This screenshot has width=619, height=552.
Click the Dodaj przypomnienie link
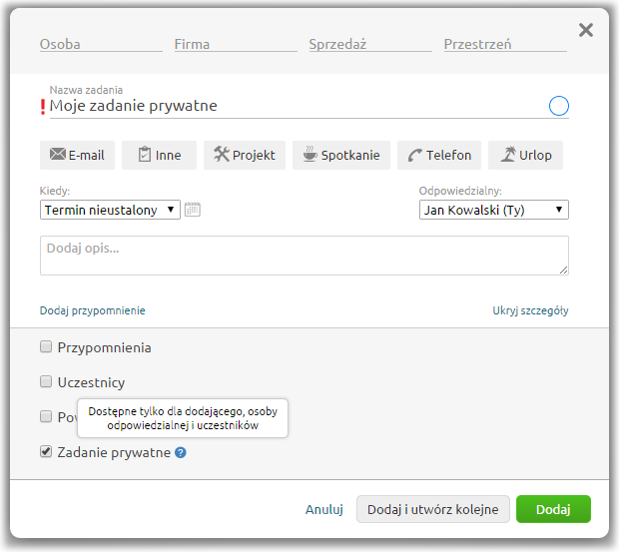coord(93,310)
